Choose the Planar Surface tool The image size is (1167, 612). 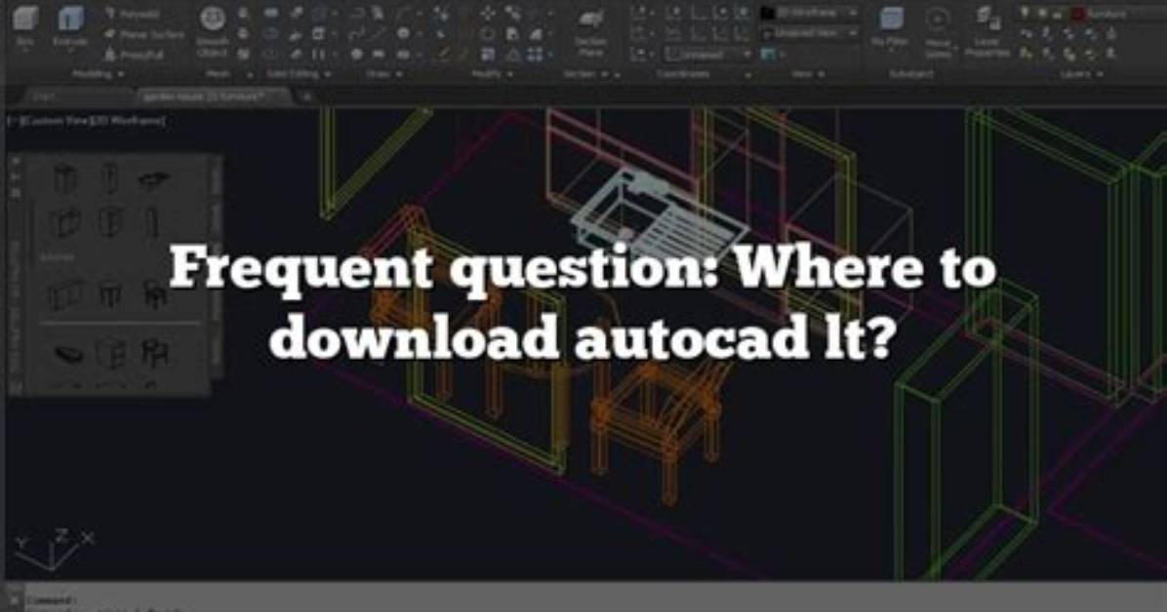point(143,34)
